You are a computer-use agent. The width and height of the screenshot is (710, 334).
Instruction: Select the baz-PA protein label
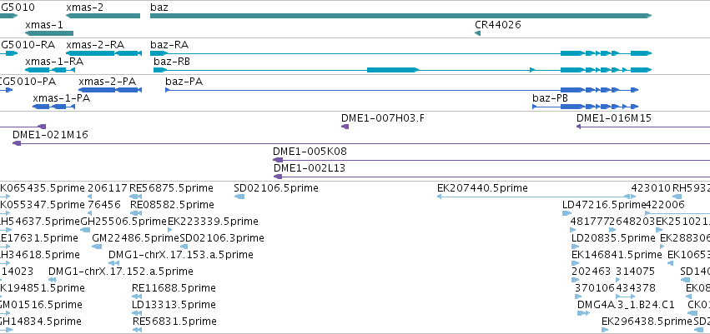(x=184, y=81)
